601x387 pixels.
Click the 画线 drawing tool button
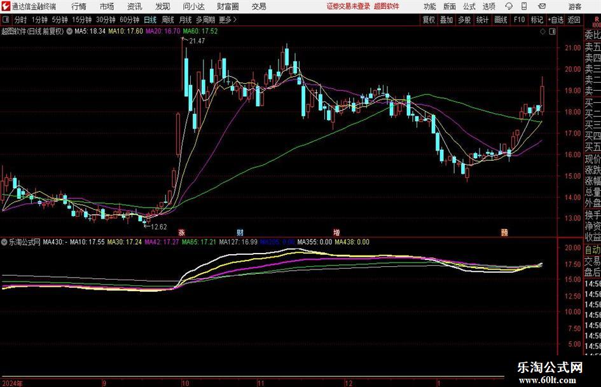(x=501, y=20)
